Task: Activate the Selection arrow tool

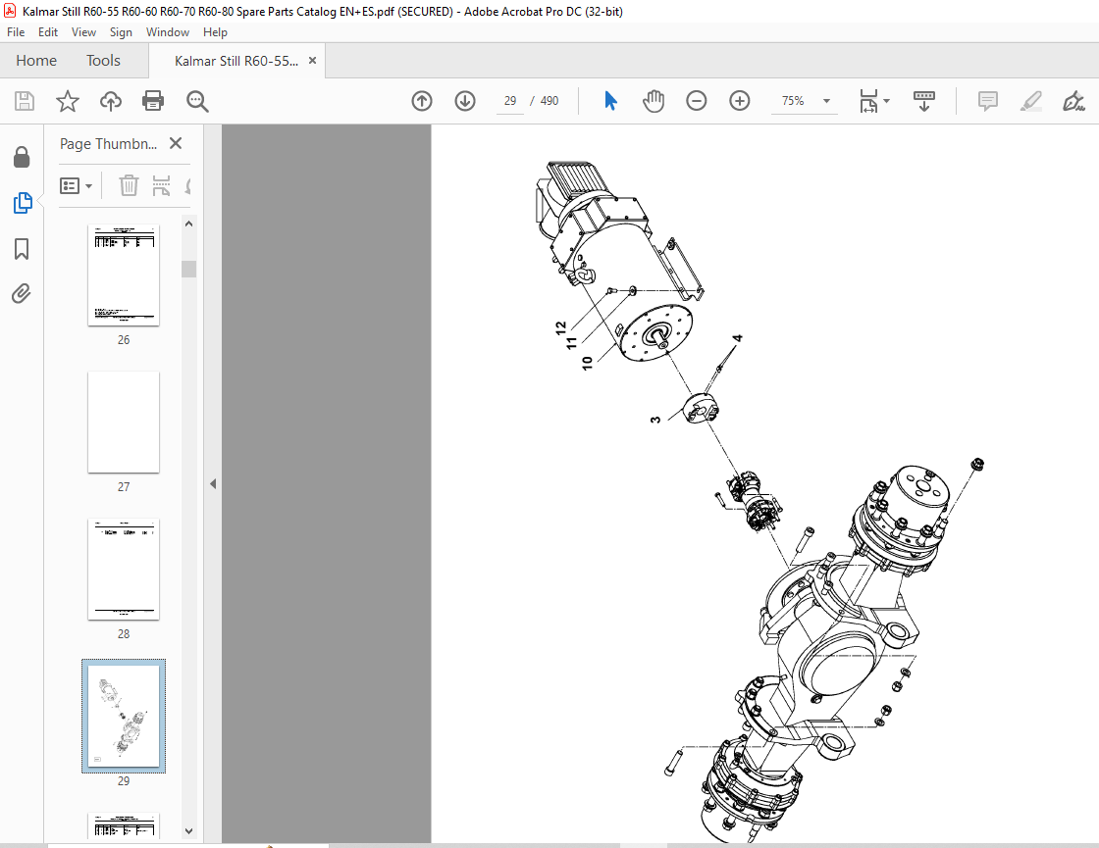Action: (x=610, y=101)
